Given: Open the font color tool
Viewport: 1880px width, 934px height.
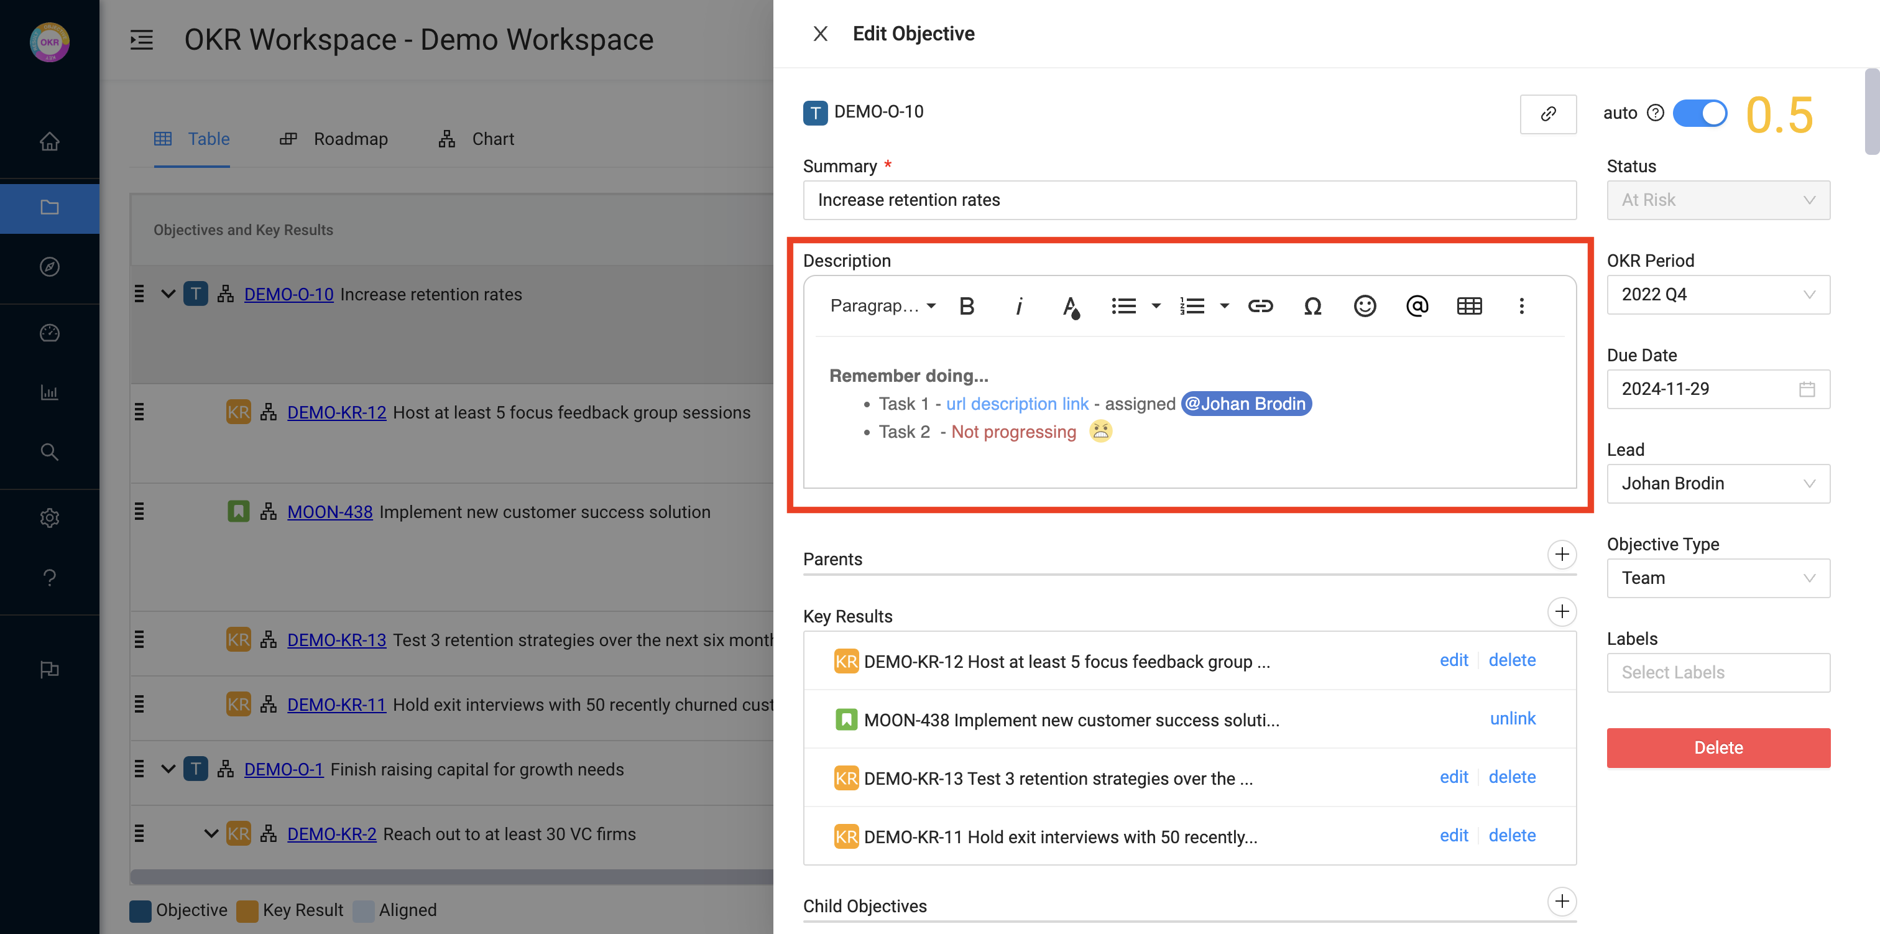Looking at the screenshot, I should [1071, 306].
